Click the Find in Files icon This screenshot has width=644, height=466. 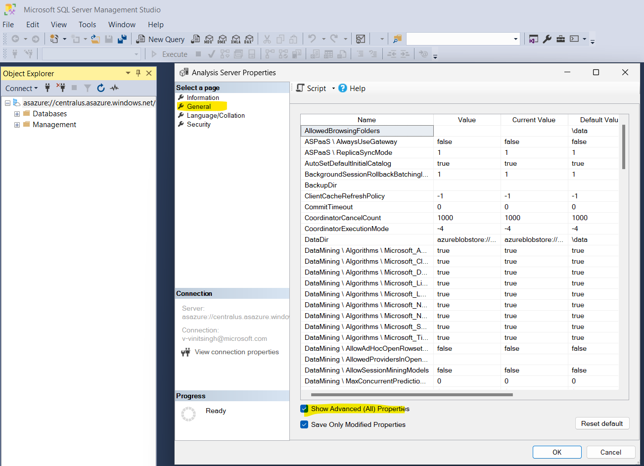click(397, 39)
